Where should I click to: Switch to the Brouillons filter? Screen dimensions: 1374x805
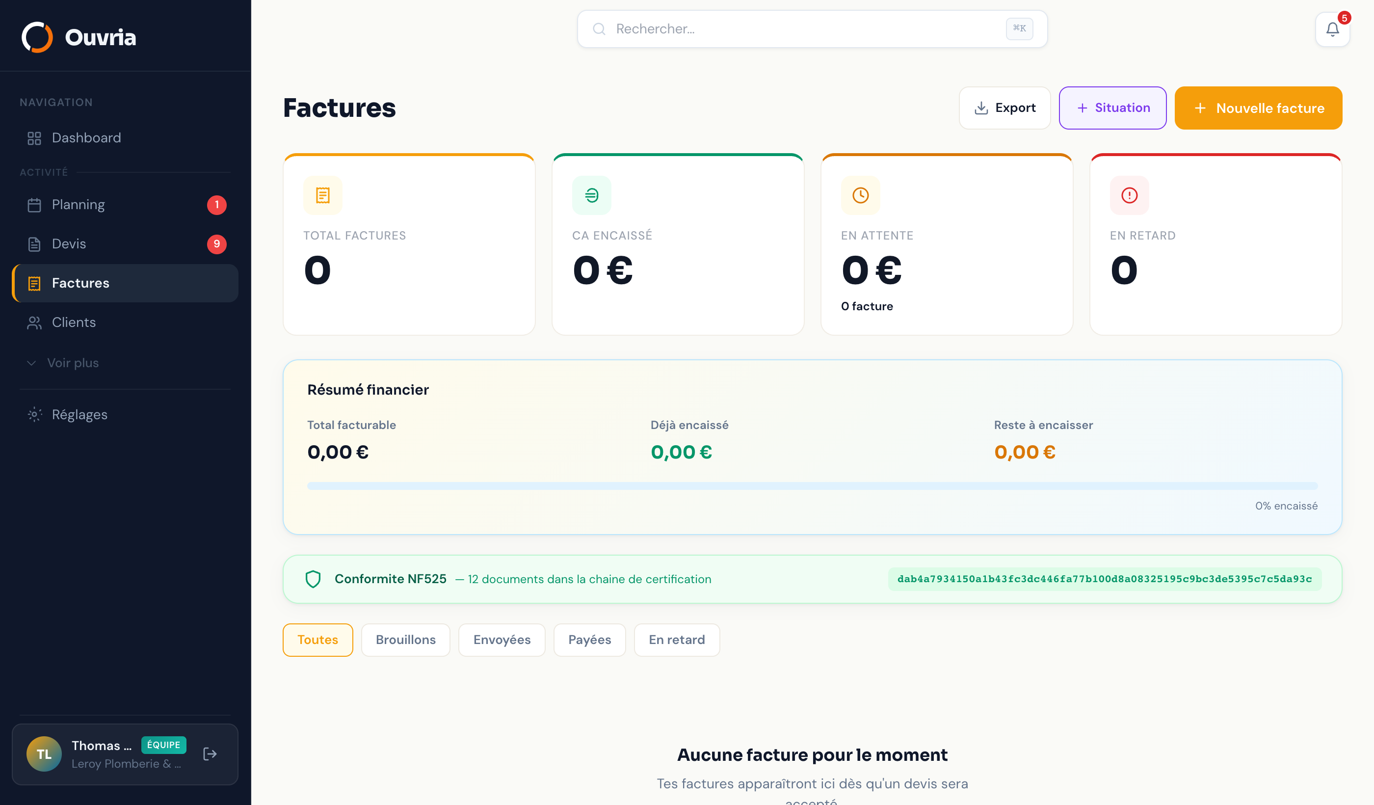[406, 640]
